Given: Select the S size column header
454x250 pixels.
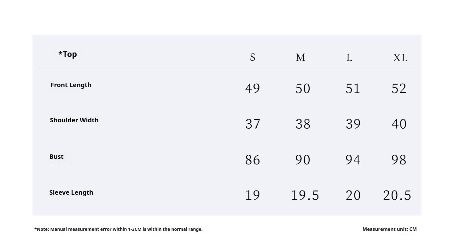Looking at the screenshot, I should click(253, 57).
